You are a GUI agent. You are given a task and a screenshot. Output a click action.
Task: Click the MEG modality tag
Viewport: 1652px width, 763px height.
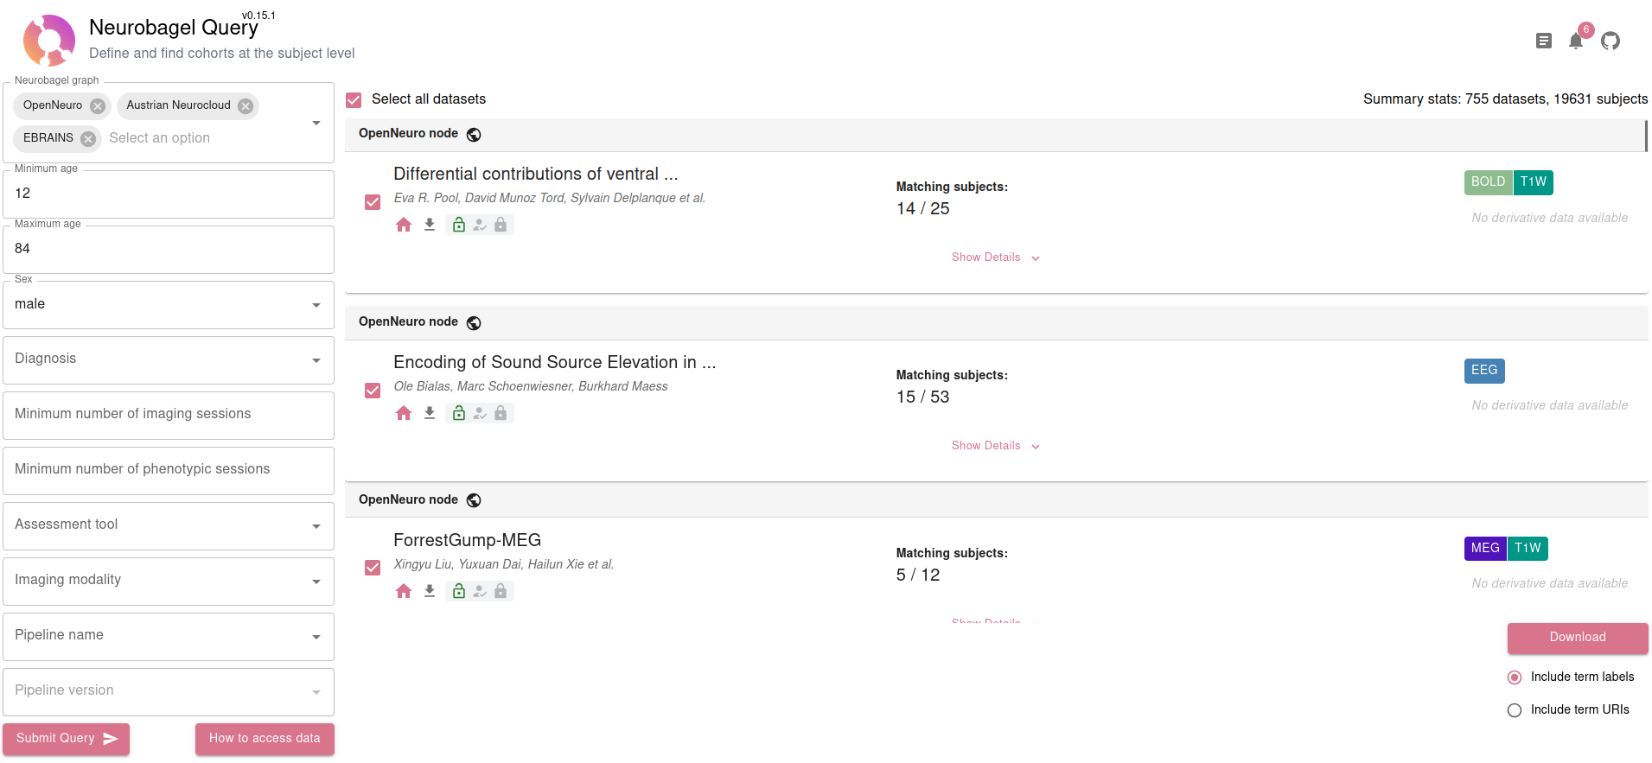pos(1485,549)
